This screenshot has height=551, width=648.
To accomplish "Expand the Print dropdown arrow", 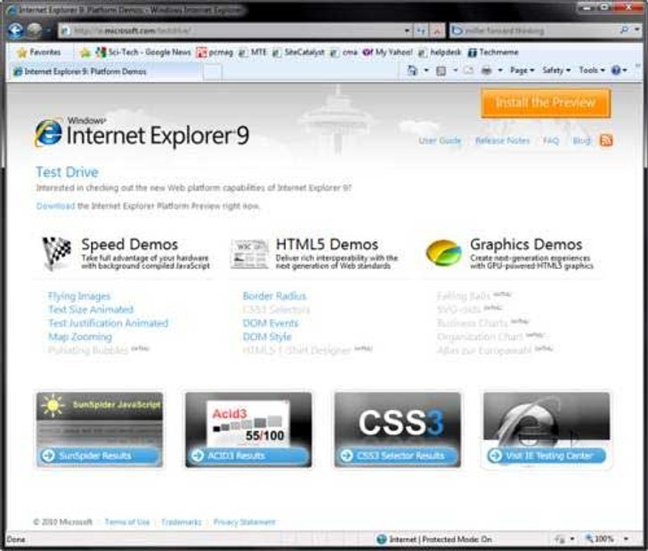I will pos(500,70).
